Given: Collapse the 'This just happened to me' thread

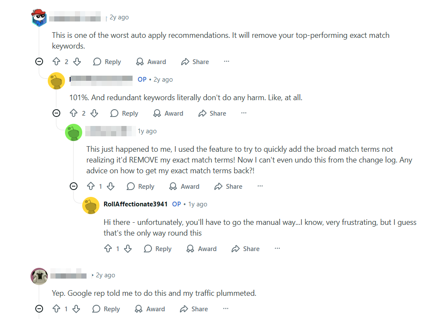Looking at the screenshot, I should tap(74, 187).
